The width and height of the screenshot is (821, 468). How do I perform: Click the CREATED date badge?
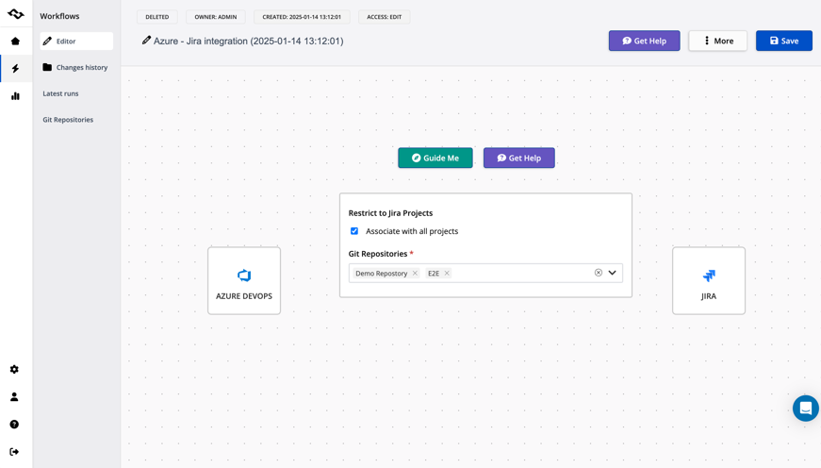click(x=302, y=17)
